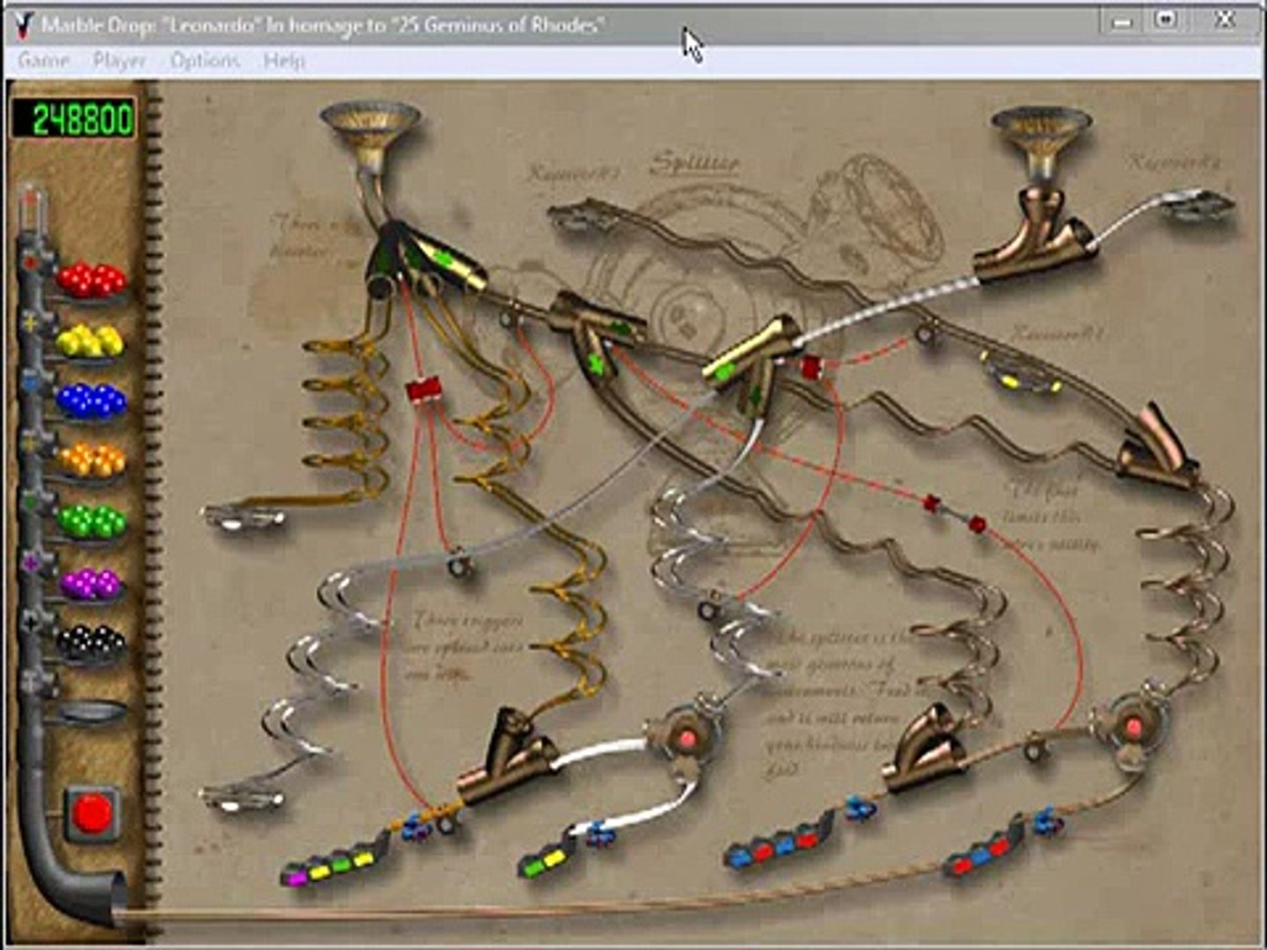Click the blue valve beside blue marbles
Viewport: 1267px width, 950px height.
[x=32, y=384]
